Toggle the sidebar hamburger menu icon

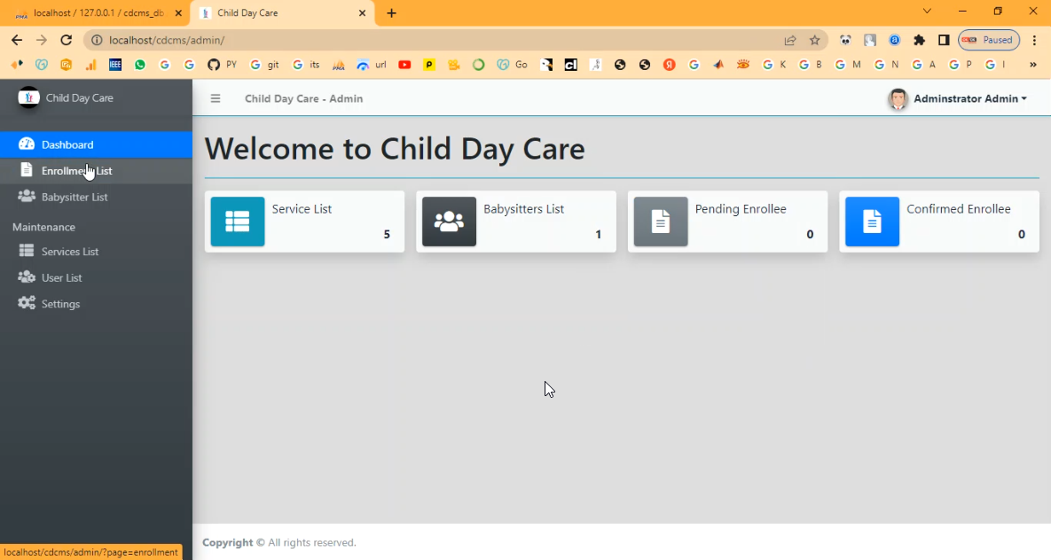tap(216, 98)
